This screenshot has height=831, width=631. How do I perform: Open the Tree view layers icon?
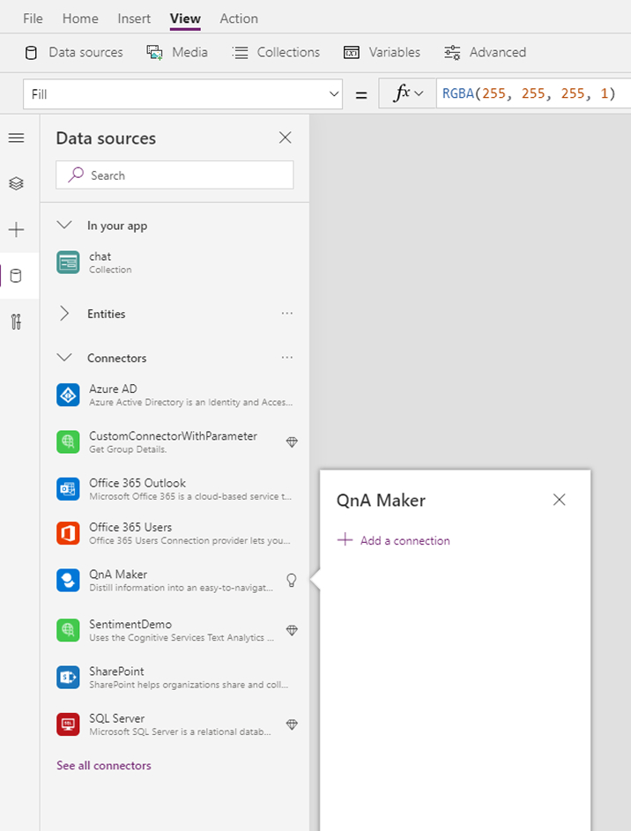(17, 184)
